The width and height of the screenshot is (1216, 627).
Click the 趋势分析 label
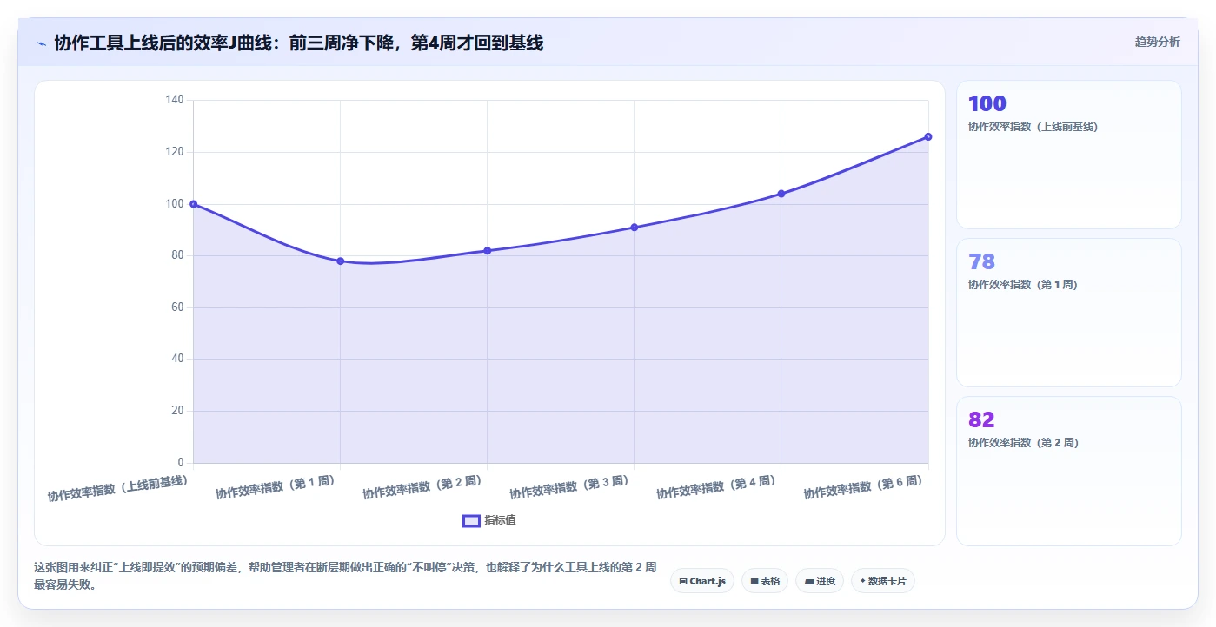[x=1157, y=42]
